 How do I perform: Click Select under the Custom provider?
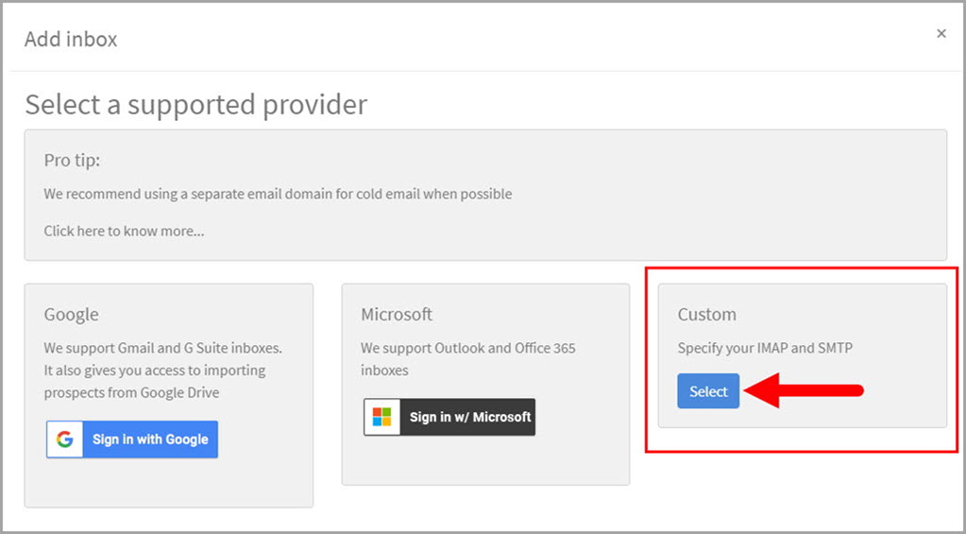click(x=708, y=391)
